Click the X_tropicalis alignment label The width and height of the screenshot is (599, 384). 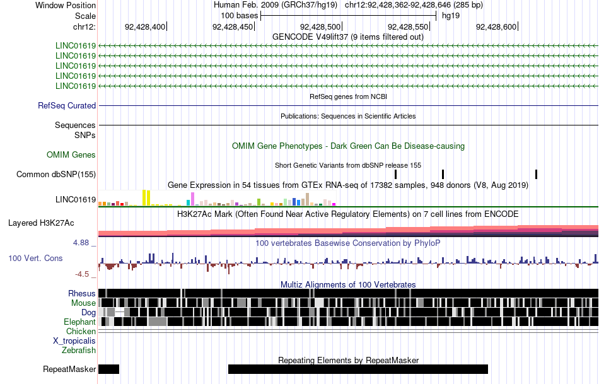pos(74,341)
